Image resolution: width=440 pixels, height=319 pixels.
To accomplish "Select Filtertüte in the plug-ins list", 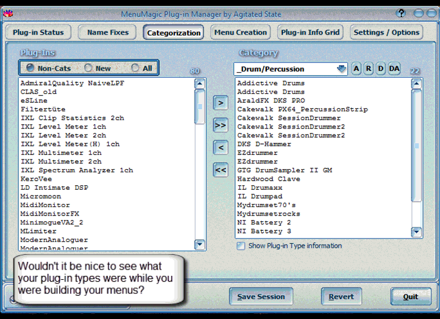I will pos(43,109).
